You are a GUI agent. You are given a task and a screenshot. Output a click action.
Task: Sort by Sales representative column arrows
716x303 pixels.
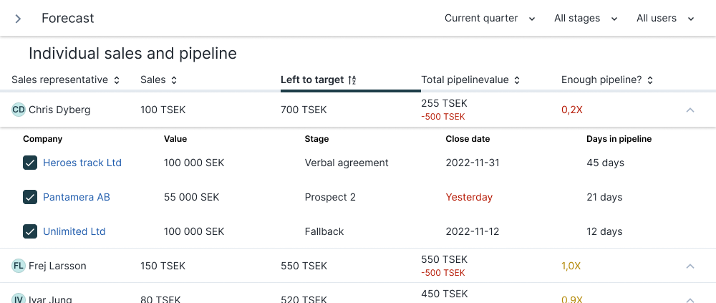click(117, 80)
